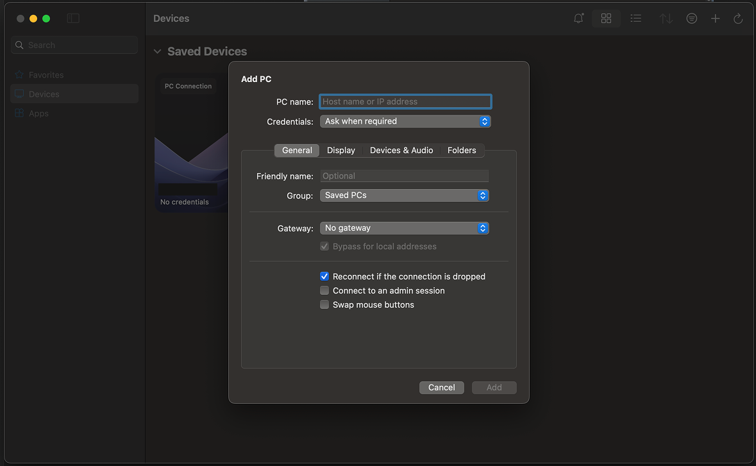756x466 pixels.
Task: Switch to list view icon
Action: (x=635, y=19)
